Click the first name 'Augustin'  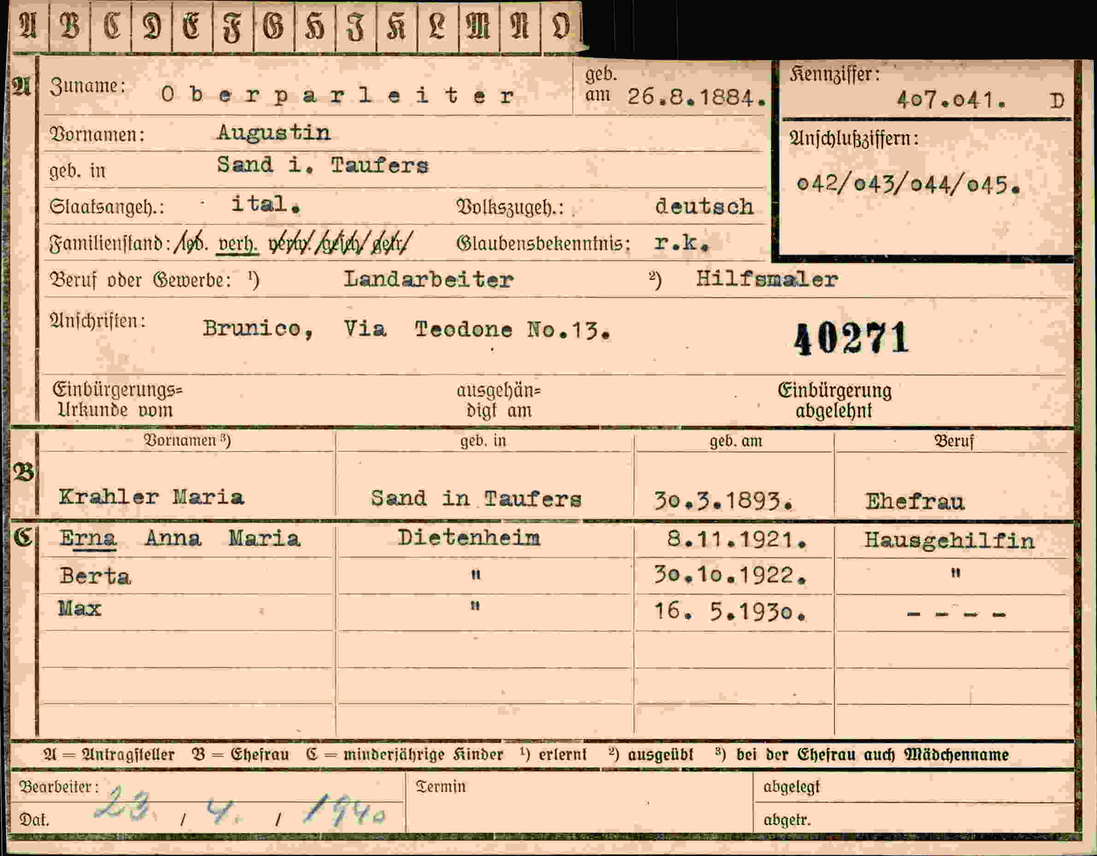(x=274, y=133)
